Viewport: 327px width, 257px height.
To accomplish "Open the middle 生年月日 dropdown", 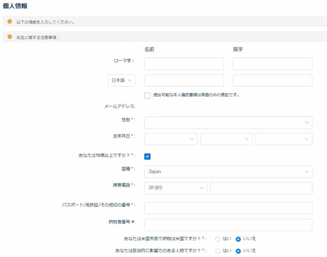I will point(226,139).
